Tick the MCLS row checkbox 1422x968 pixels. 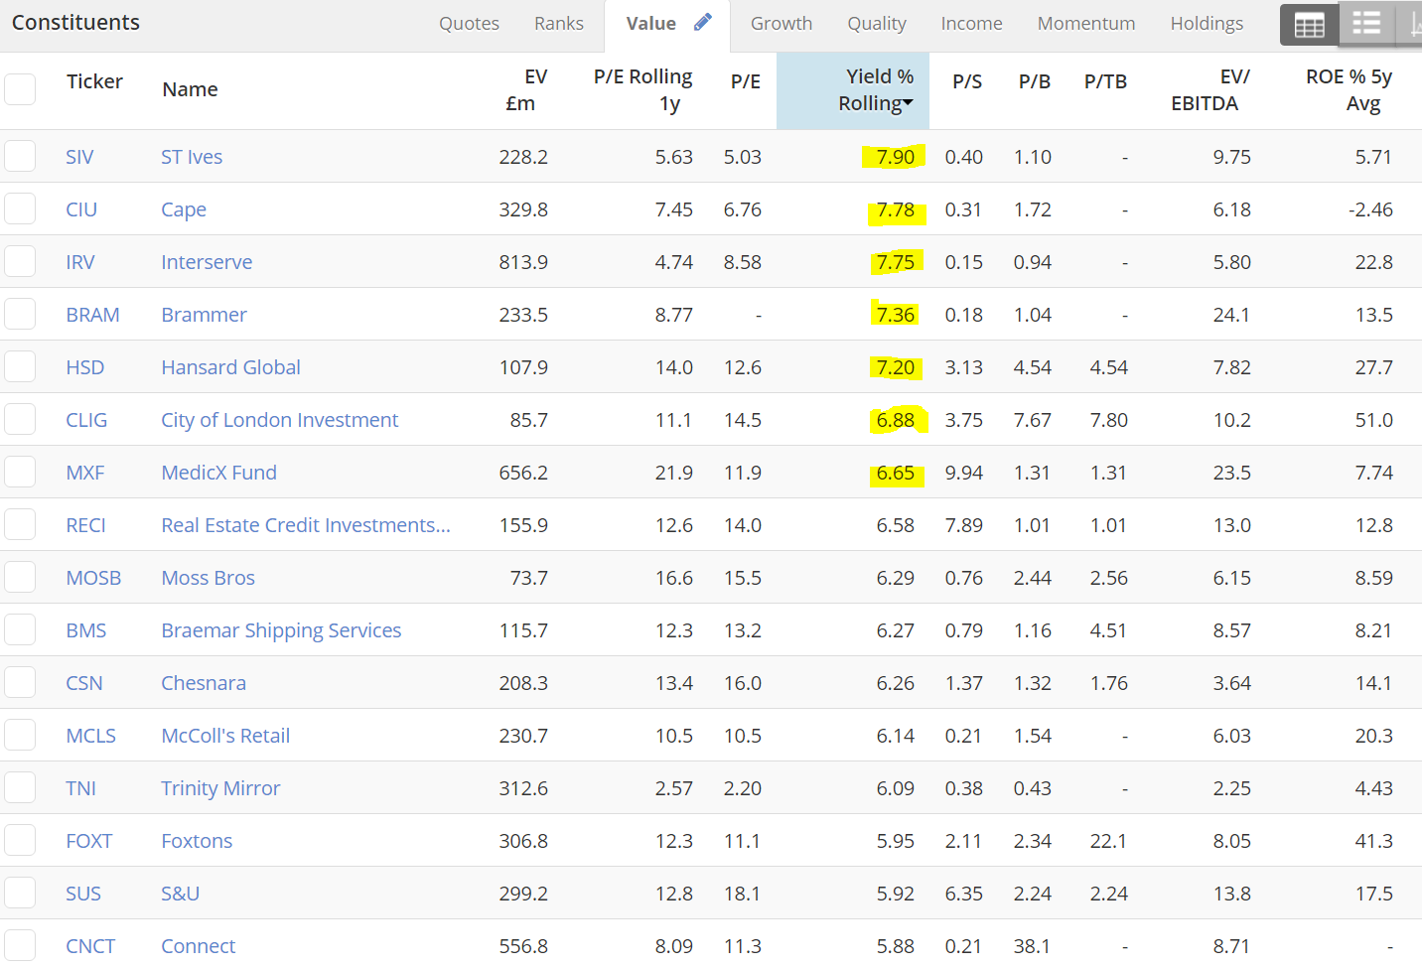coord(20,735)
